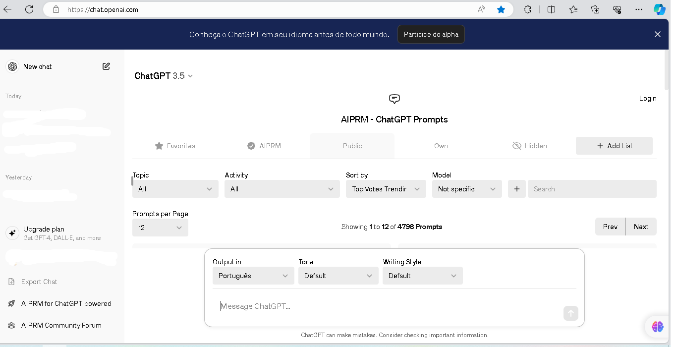Viewport: 677px width, 347px height.
Task: Click the Add List button
Action: coord(614,146)
